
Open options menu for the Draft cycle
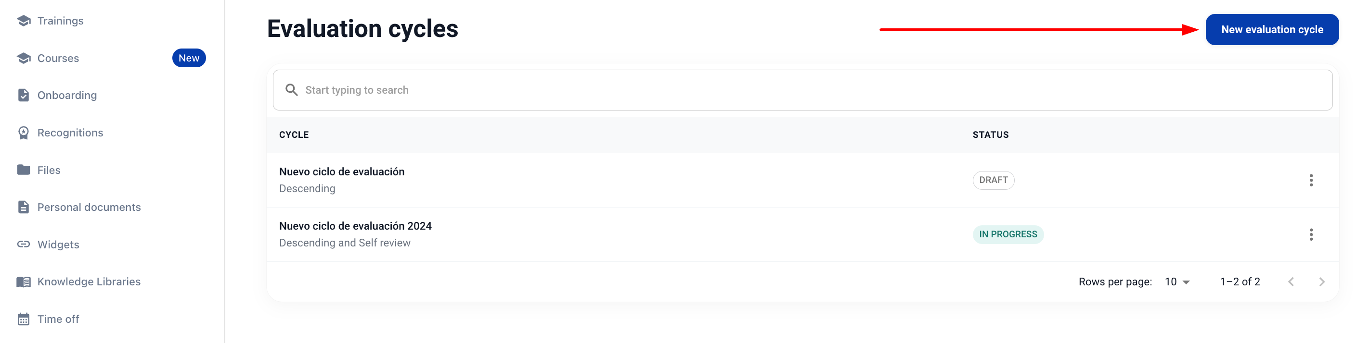coord(1310,181)
